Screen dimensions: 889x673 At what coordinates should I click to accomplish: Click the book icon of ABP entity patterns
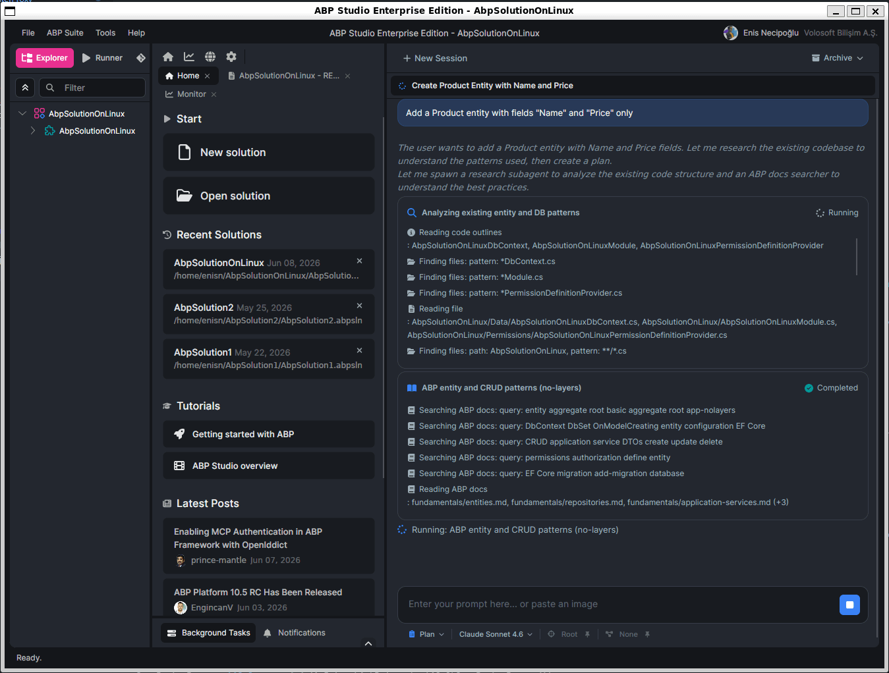[412, 388]
